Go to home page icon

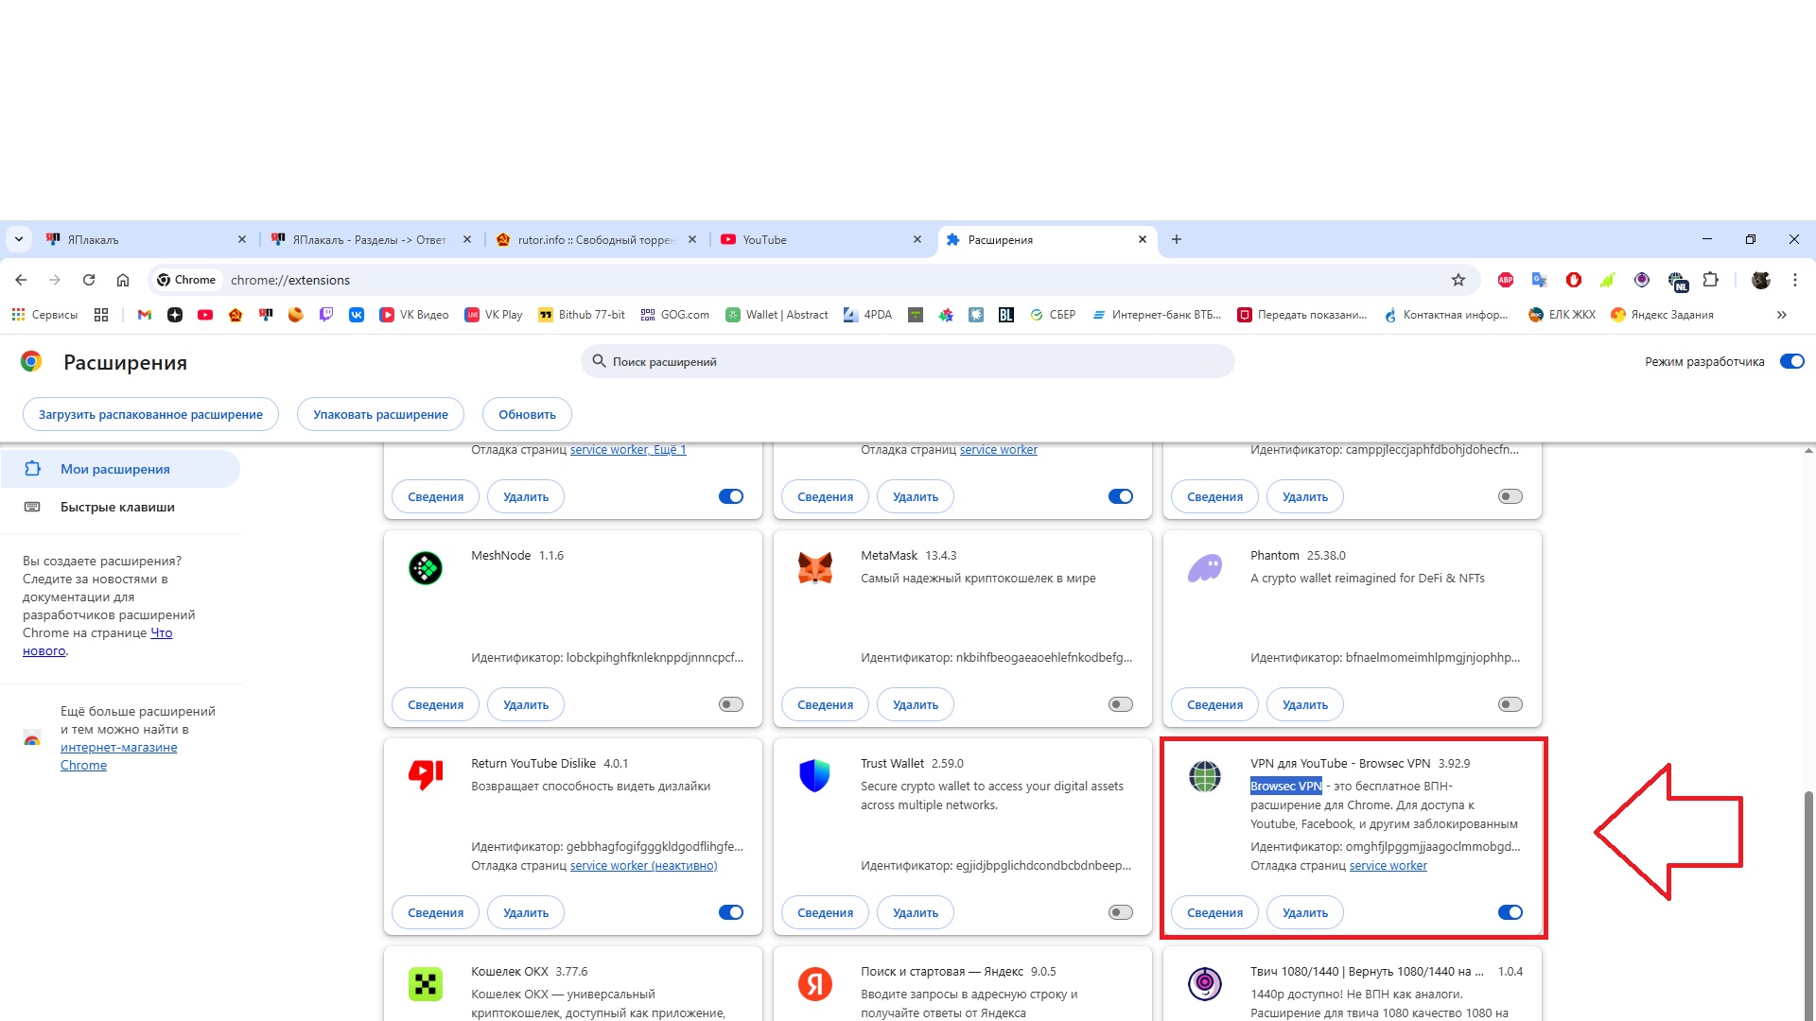(x=123, y=280)
